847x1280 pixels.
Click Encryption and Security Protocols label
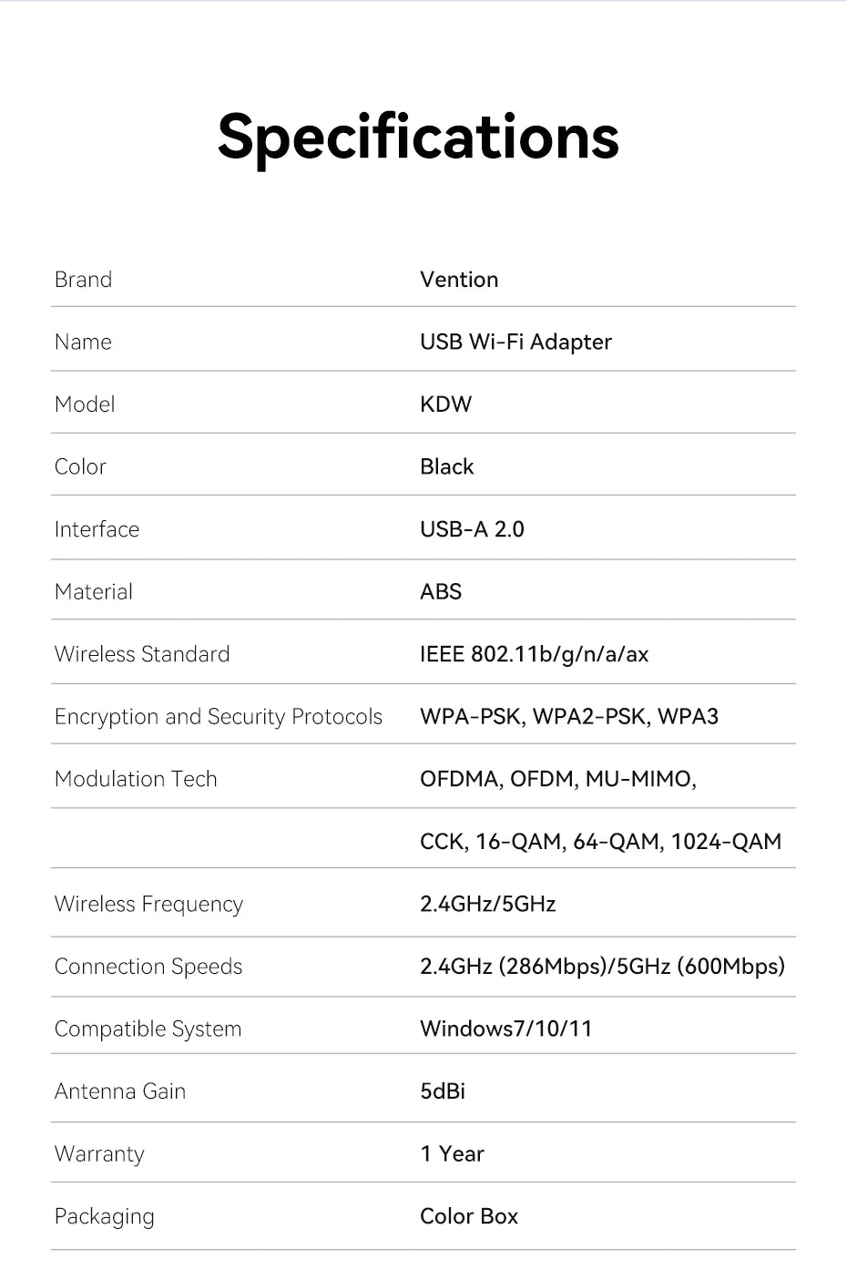click(218, 717)
